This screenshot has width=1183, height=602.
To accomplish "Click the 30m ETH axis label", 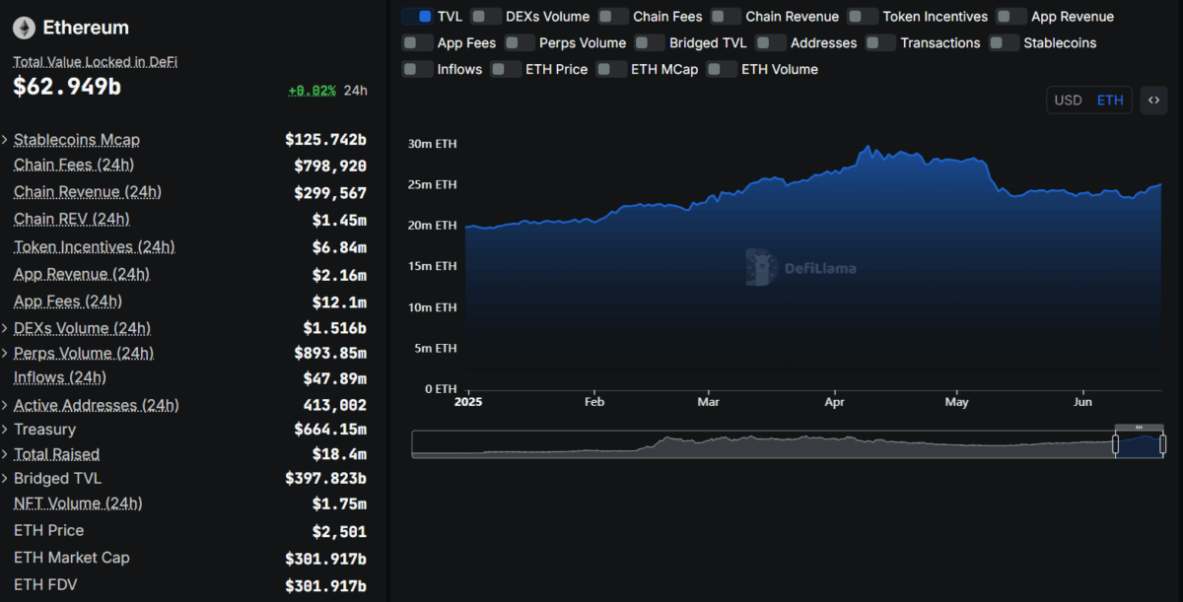I will (433, 144).
